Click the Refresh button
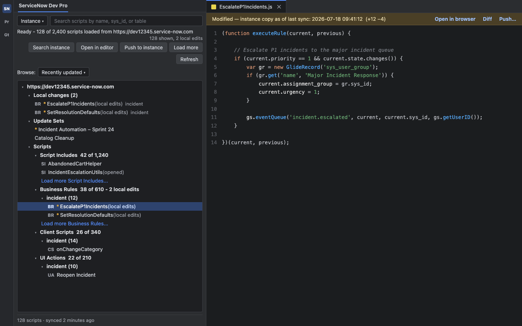This screenshot has width=522, height=326. click(x=189, y=59)
